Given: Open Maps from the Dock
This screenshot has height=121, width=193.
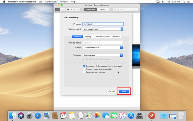Looking at the screenshot, I should point(89,116).
